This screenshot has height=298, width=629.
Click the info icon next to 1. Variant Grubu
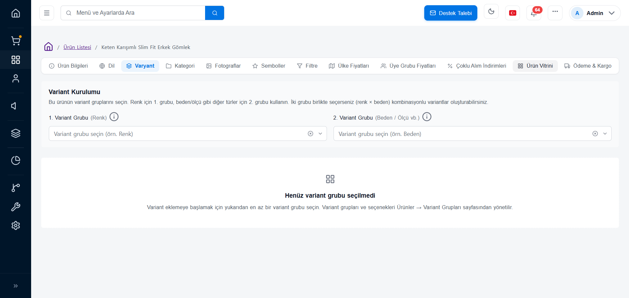coord(114,117)
